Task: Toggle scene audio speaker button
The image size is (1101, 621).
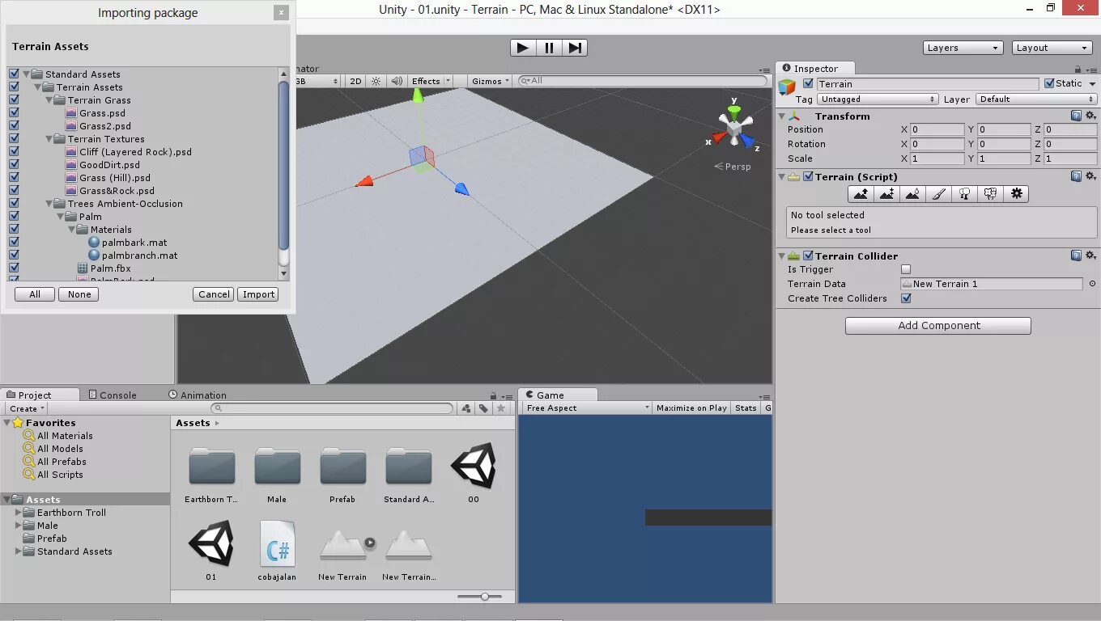Action: coord(396,81)
